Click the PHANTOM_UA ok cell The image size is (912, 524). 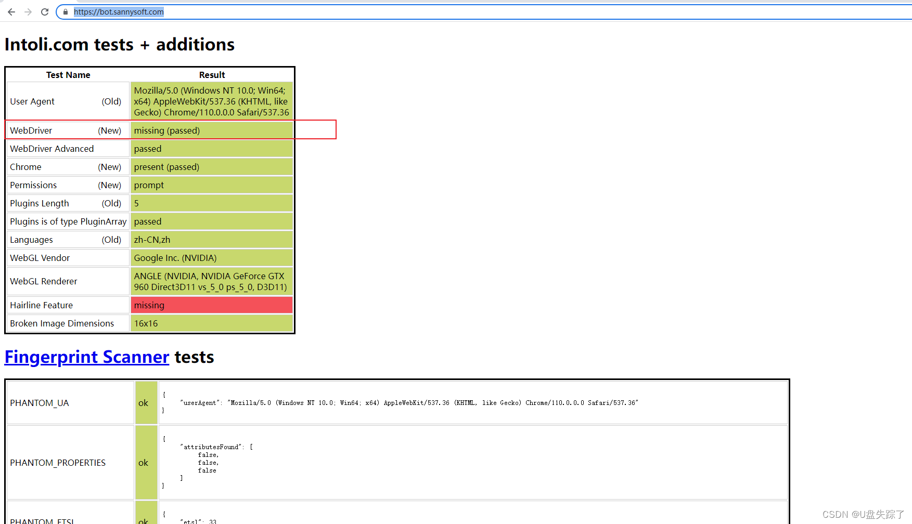point(145,402)
